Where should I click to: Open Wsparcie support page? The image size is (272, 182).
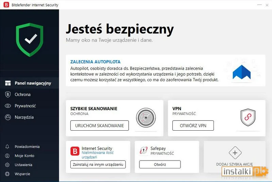point(22,174)
